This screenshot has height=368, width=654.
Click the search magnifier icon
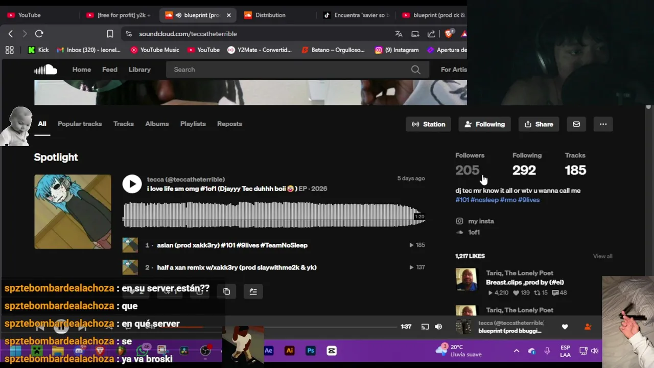416,70
